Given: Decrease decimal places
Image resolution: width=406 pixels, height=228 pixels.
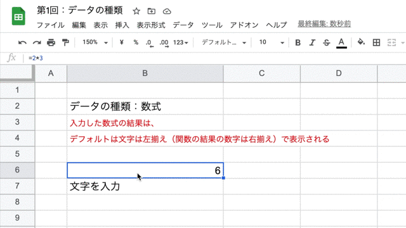Looking at the screenshot, I should (x=150, y=42).
